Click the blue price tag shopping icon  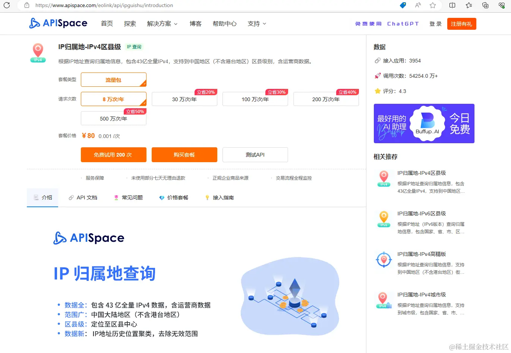tap(403, 5)
